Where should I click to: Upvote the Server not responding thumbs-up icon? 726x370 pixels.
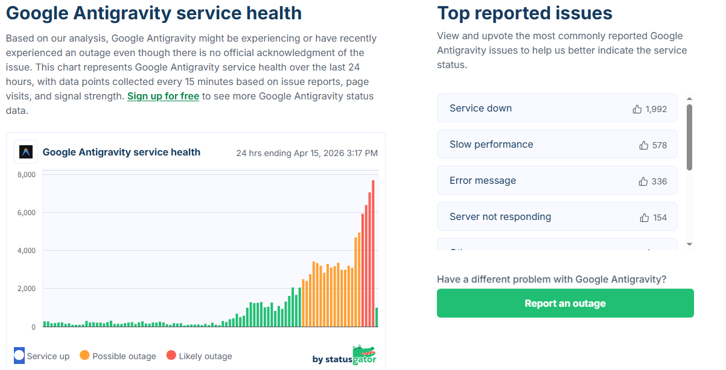(x=645, y=218)
